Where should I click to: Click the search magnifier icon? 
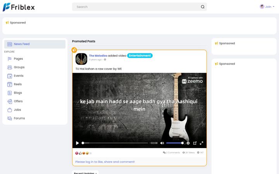[203, 7]
